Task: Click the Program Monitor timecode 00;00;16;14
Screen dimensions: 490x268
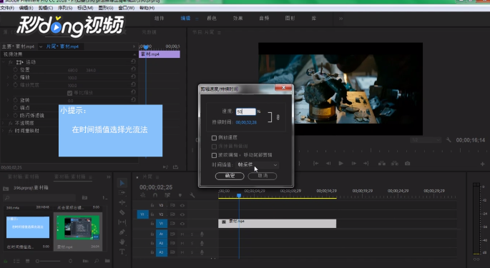Action: [470, 140]
